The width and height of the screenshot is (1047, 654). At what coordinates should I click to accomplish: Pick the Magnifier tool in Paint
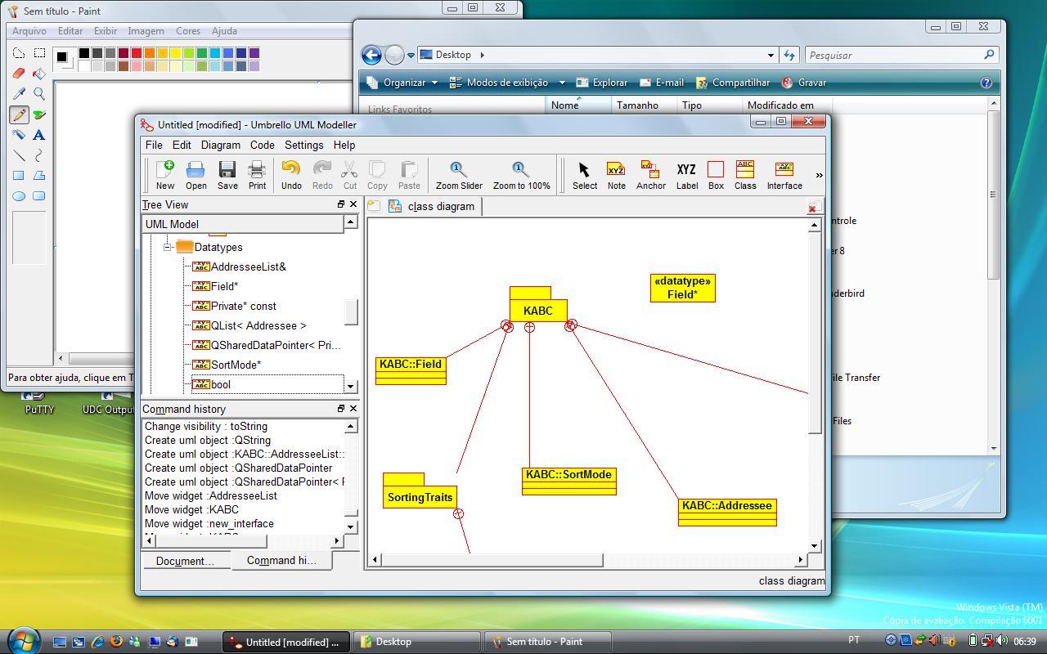38,95
